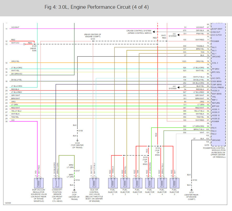Click the S102 splice point
Viewport: 232px width, 211px height.
click(x=192, y=180)
